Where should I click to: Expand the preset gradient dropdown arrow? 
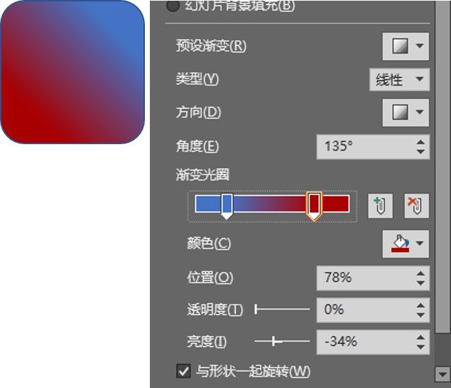(420, 46)
